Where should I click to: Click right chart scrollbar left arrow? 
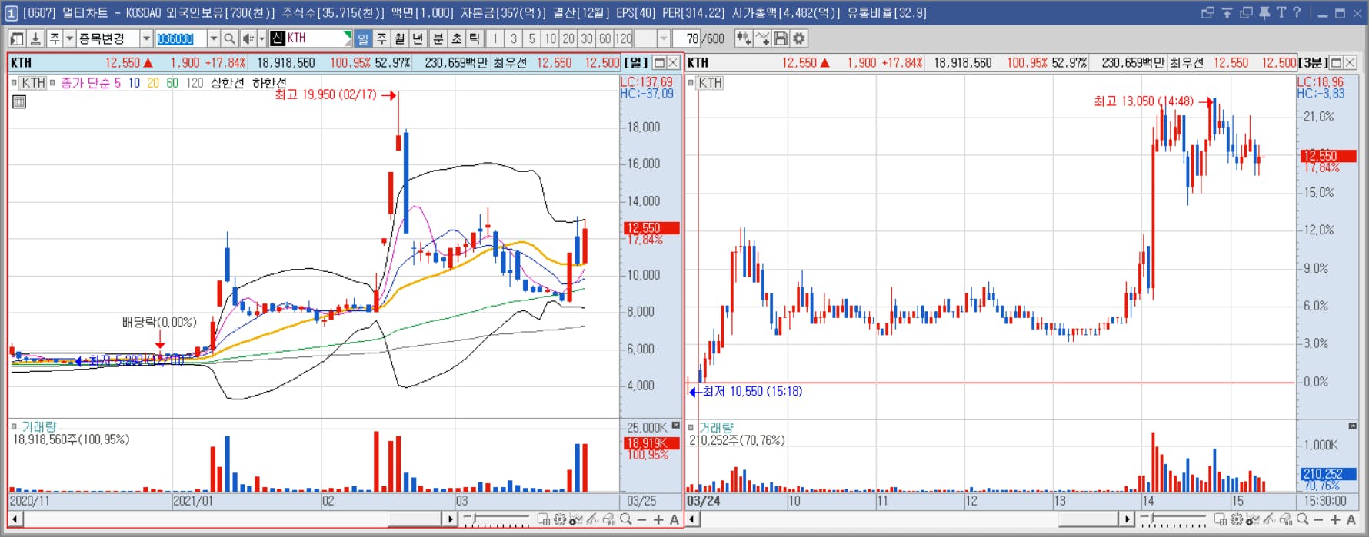(692, 519)
